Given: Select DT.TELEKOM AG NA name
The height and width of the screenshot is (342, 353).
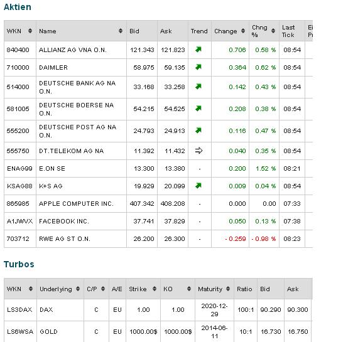Looking at the screenshot, I should click(x=71, y=151).
